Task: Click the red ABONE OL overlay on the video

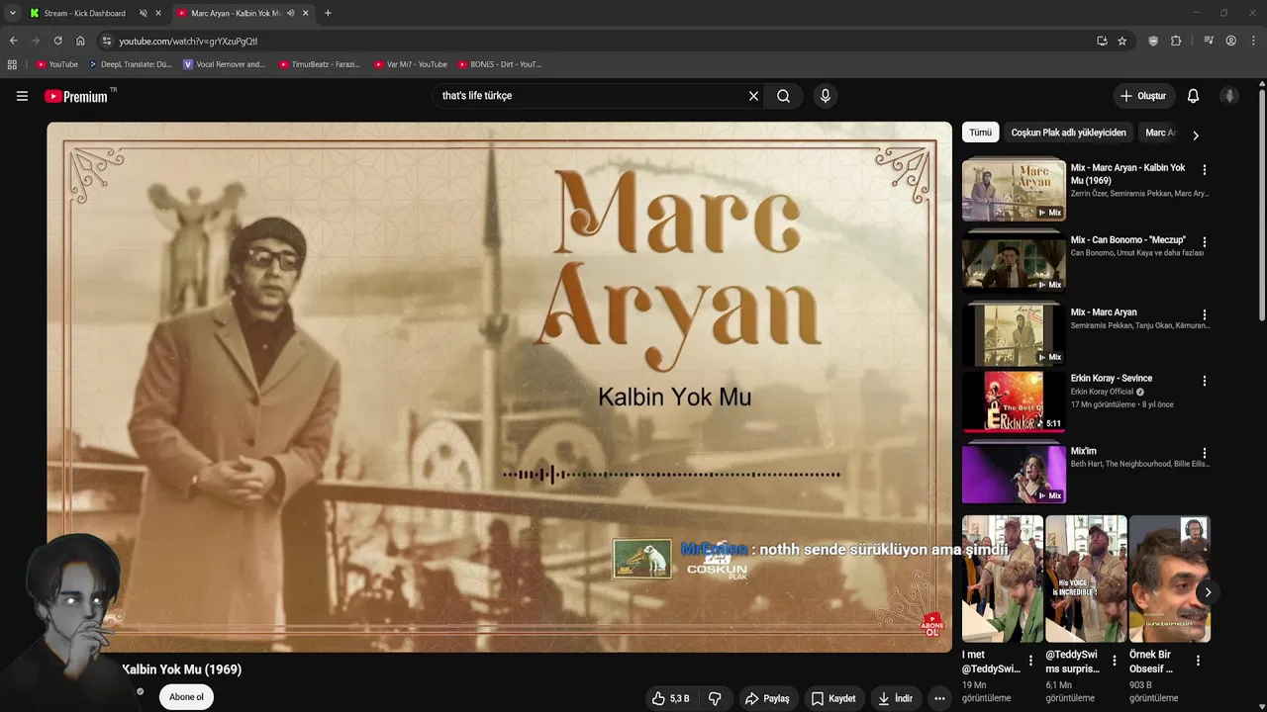Action: (931, 624)
